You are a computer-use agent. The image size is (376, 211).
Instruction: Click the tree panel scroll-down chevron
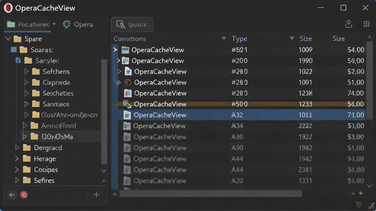[104, 171]
